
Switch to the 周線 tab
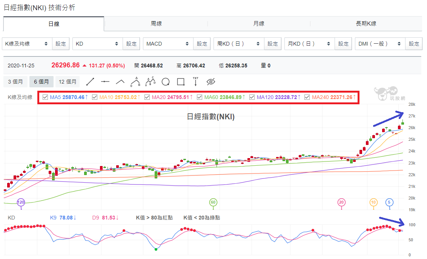click(156, 24)
